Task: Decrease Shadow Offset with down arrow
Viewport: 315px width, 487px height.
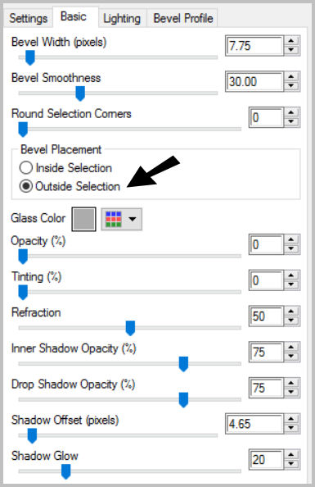Action: pyautogui.click(x=291, y=428)
